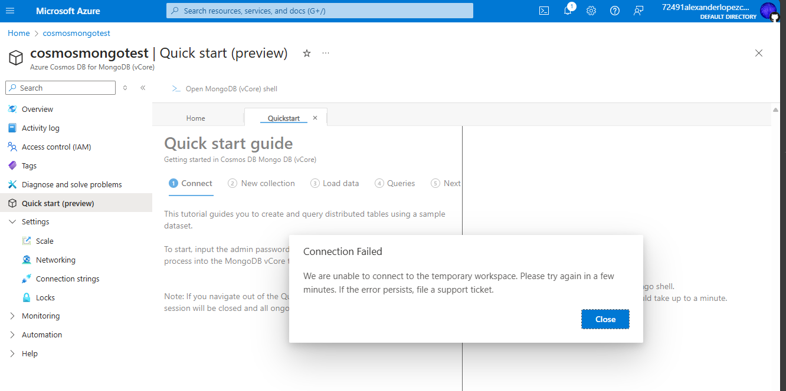Open portal settings gear
The image size is (786, 391).
591,11
